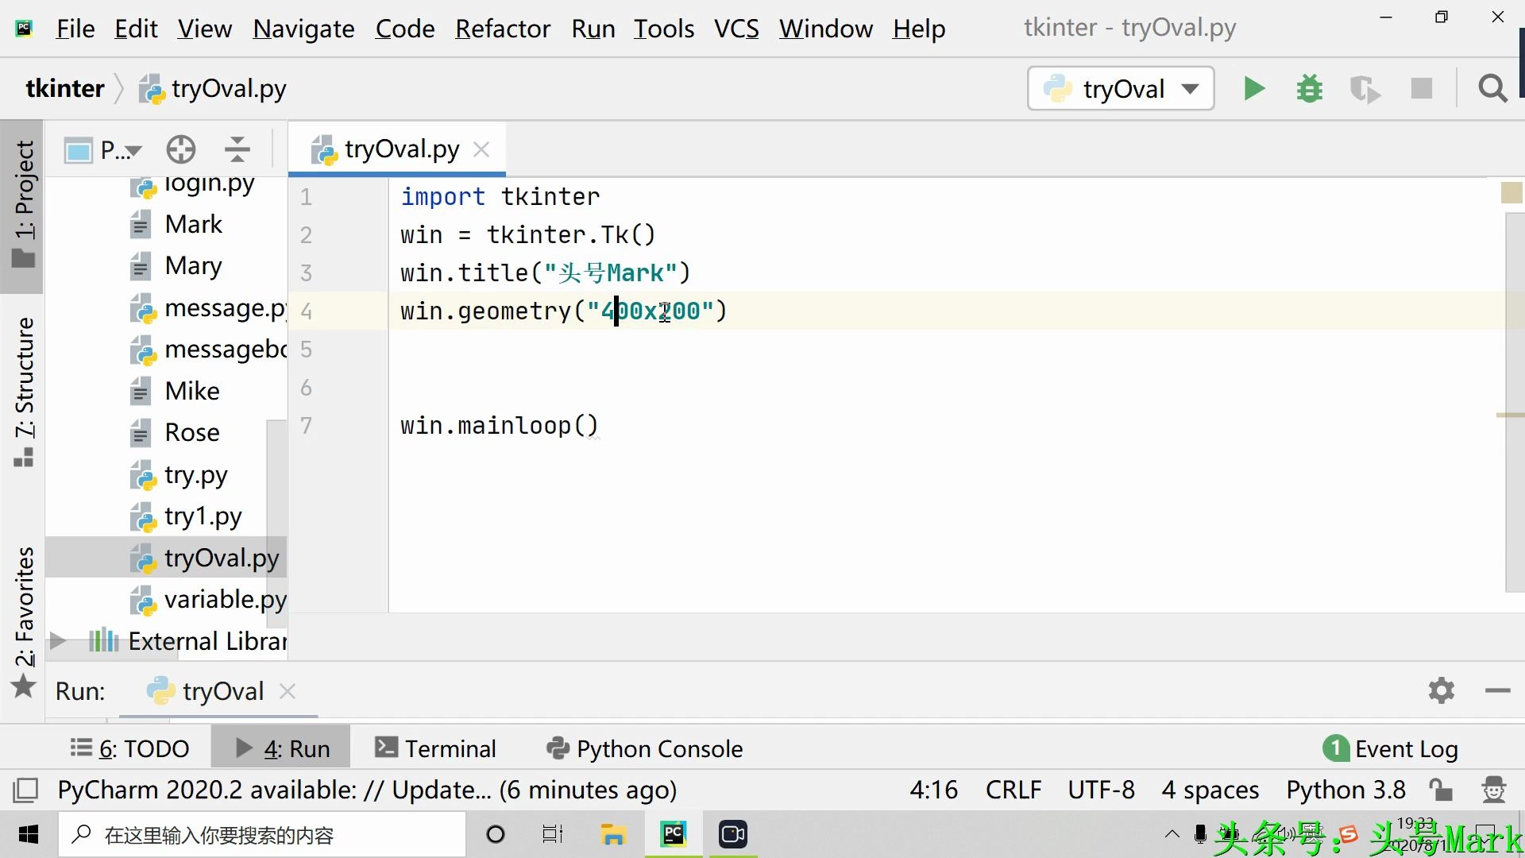1525x858 pixels.
Task: Open the Project view selector dropdown
Action: (x=103, y=149)
